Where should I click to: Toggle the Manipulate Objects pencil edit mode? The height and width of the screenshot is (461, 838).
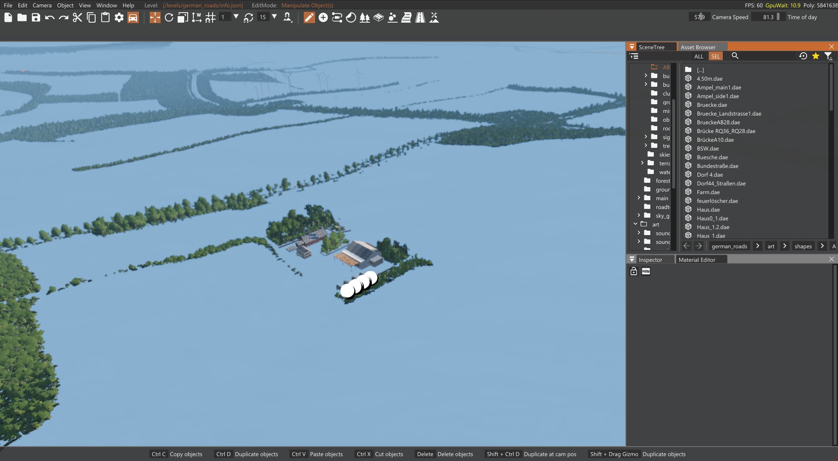309,17
